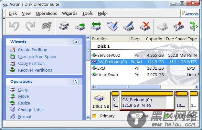Open Recover Partitions wizard link
202x130 pixels.
click(35, 70)
